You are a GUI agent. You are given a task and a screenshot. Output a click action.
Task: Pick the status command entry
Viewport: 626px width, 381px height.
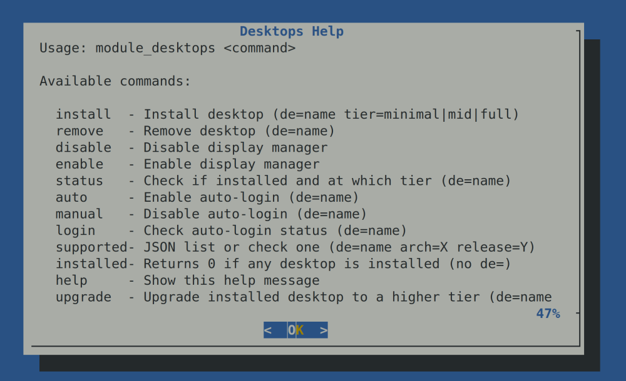80,181
